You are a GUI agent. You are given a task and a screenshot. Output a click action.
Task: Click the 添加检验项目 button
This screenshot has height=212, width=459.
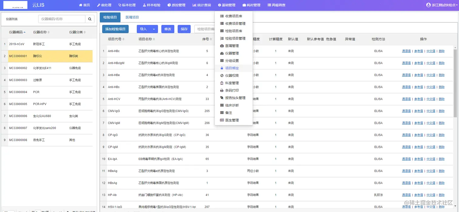tap(115, 29)
